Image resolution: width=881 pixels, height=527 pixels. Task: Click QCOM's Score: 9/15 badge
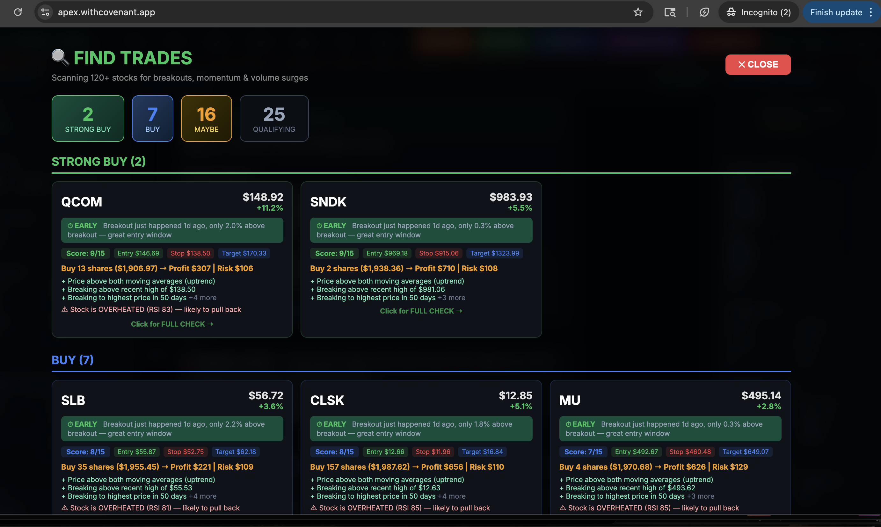[x=85, y=253]
